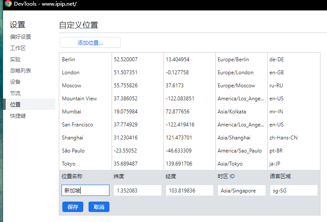The image size is (327, 222).
Task: Select the Mountain View location row
Action: pos(79,99)
